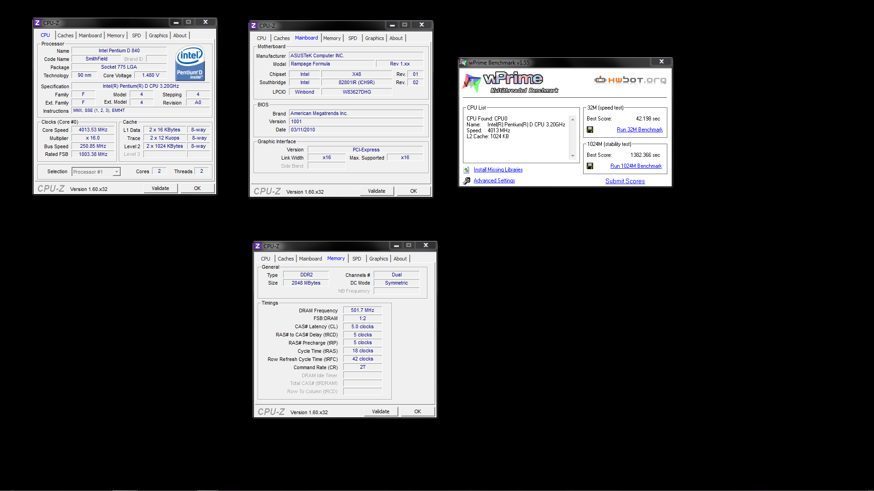Click the chipset value X48
This screenshot has height=491, width=874.
(356, 75)
